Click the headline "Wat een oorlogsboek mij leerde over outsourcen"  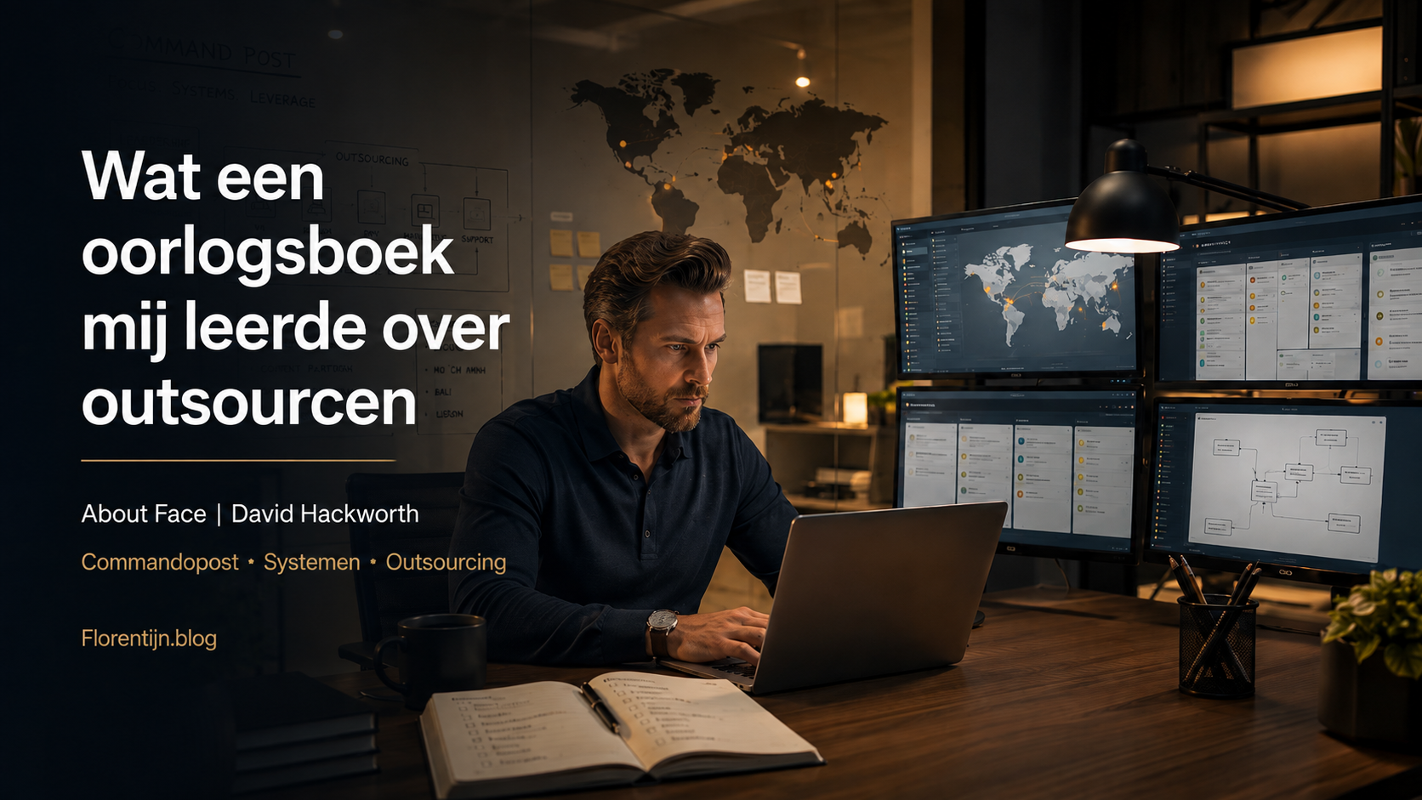click(x=295, y=289)
